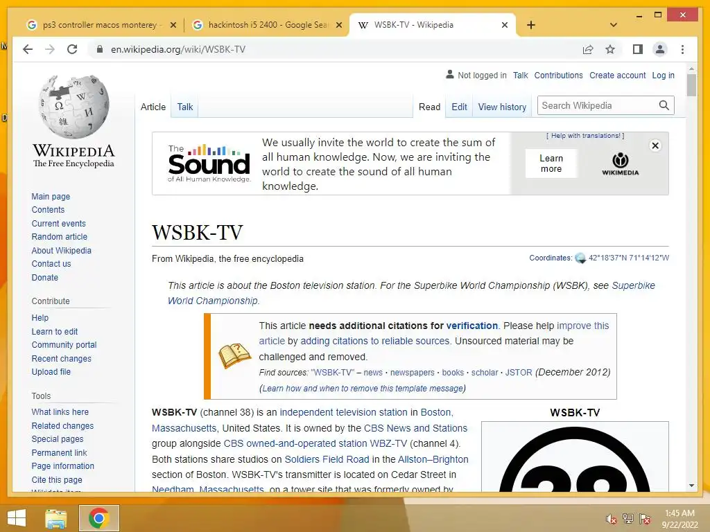Viewport: 710px width, 532px height.
Task: Click the Cite this page link
Action: coord(57,479)
